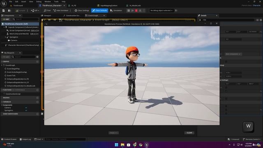Select EnhancedInputAction IA_FB

point(18,79)
